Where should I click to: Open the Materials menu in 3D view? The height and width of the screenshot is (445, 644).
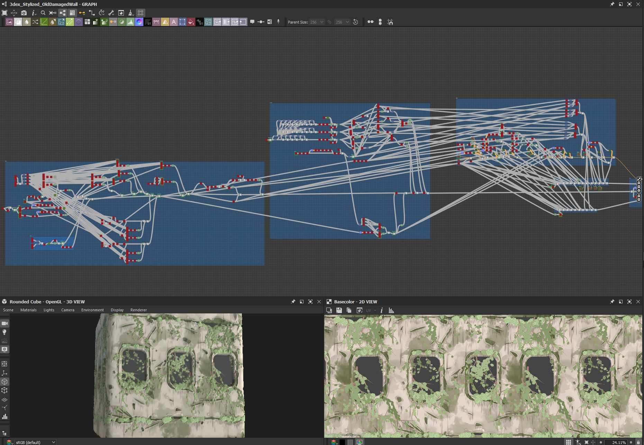[x=28, y=310]
